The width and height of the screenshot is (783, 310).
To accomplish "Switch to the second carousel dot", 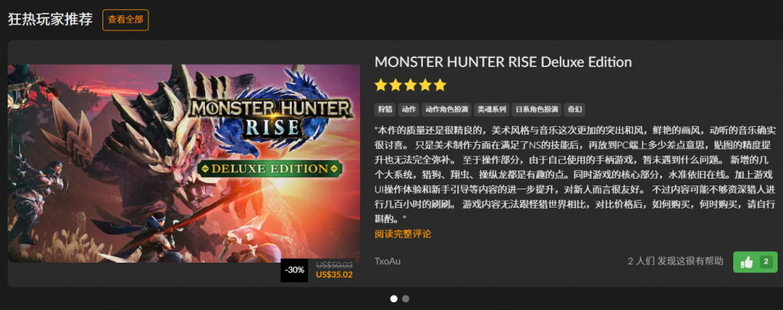I will pos(405,299).
